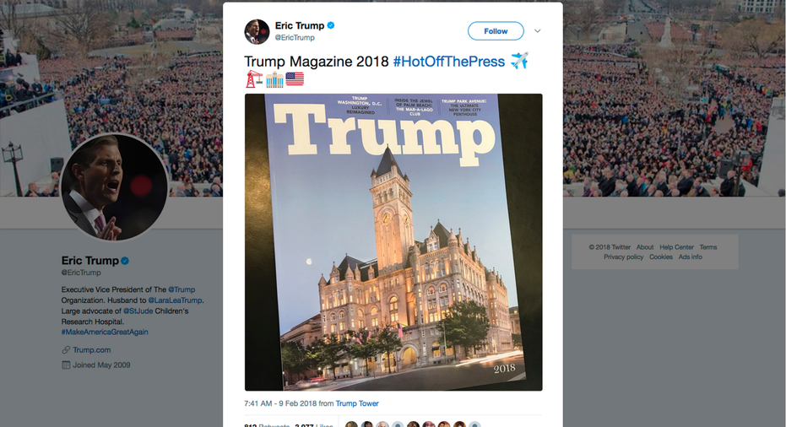Screen dimensions: 786x427
Task: Follow Eric Trump
Action: coord(496,31)
